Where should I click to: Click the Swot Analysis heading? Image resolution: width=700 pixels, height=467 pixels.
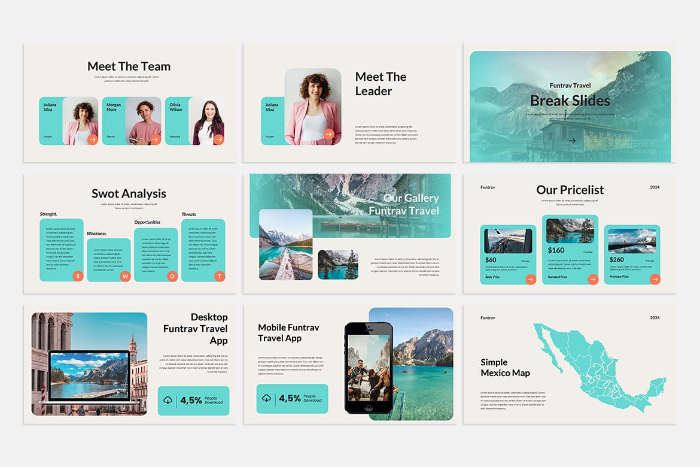coord(129,193)
